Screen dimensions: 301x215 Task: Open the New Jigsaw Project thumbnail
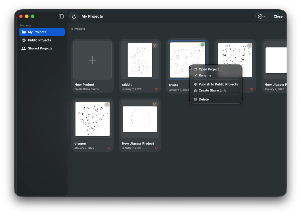(x=140, y=119)
